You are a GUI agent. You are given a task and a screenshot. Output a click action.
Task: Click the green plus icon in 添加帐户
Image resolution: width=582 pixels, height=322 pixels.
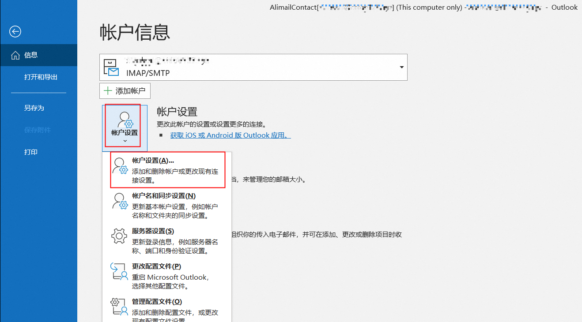[x=107, y=91]
